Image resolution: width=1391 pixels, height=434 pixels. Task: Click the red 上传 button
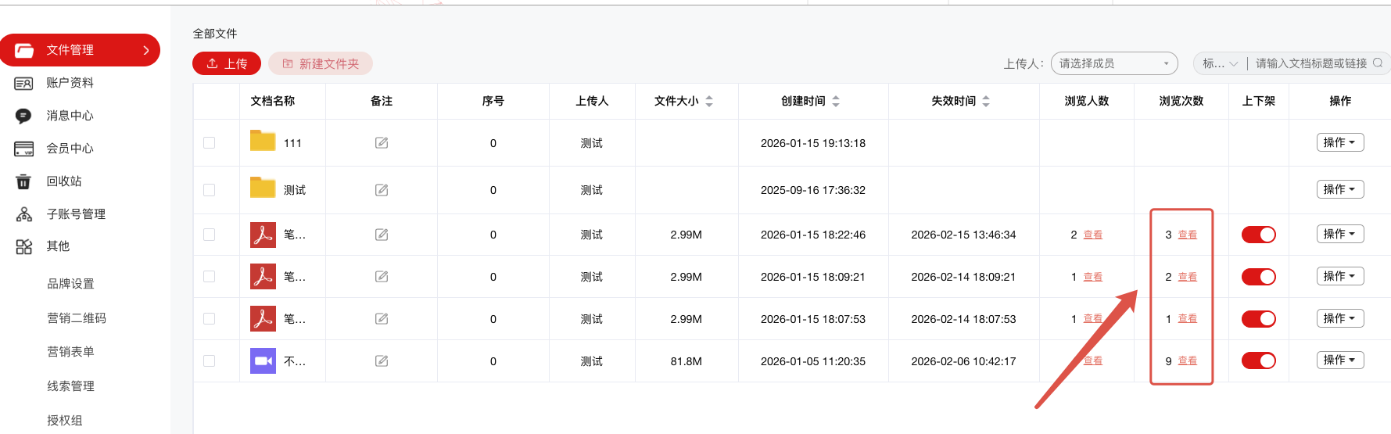click(x=227, y=63)
